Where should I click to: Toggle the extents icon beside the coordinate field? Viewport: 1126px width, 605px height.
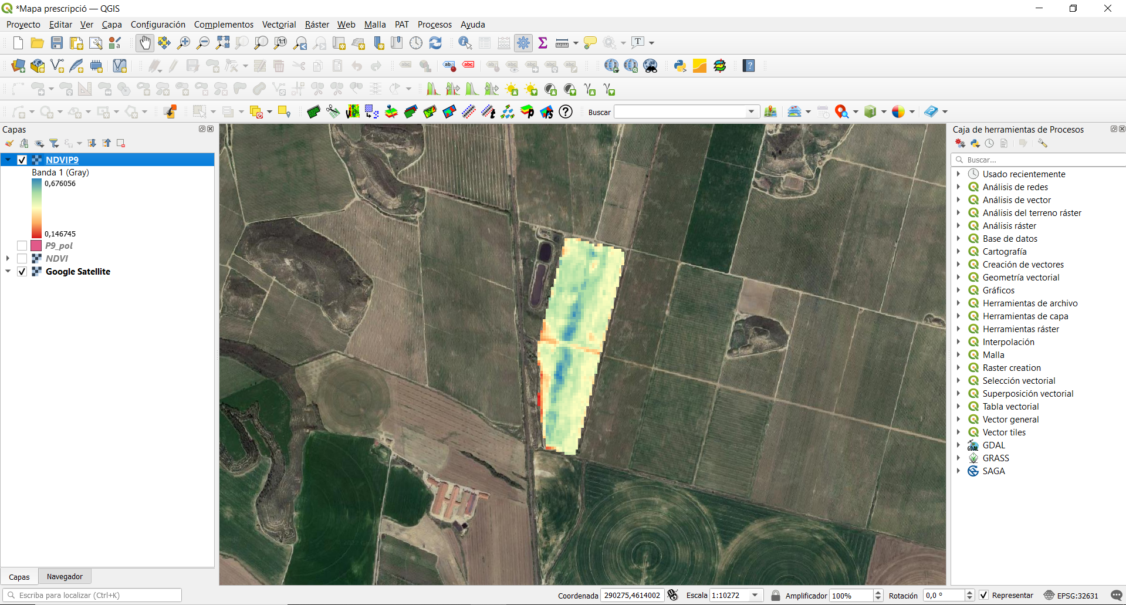[673, 596]
